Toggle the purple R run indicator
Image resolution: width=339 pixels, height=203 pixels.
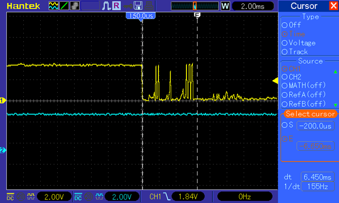pyautogui.click(x=117, y=6)
